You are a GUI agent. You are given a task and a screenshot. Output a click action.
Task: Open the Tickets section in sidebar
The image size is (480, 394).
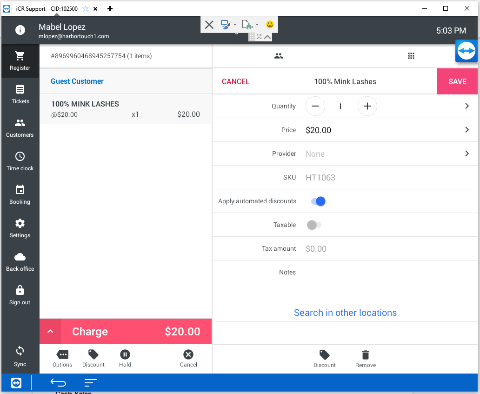click(x=20, y=94)
